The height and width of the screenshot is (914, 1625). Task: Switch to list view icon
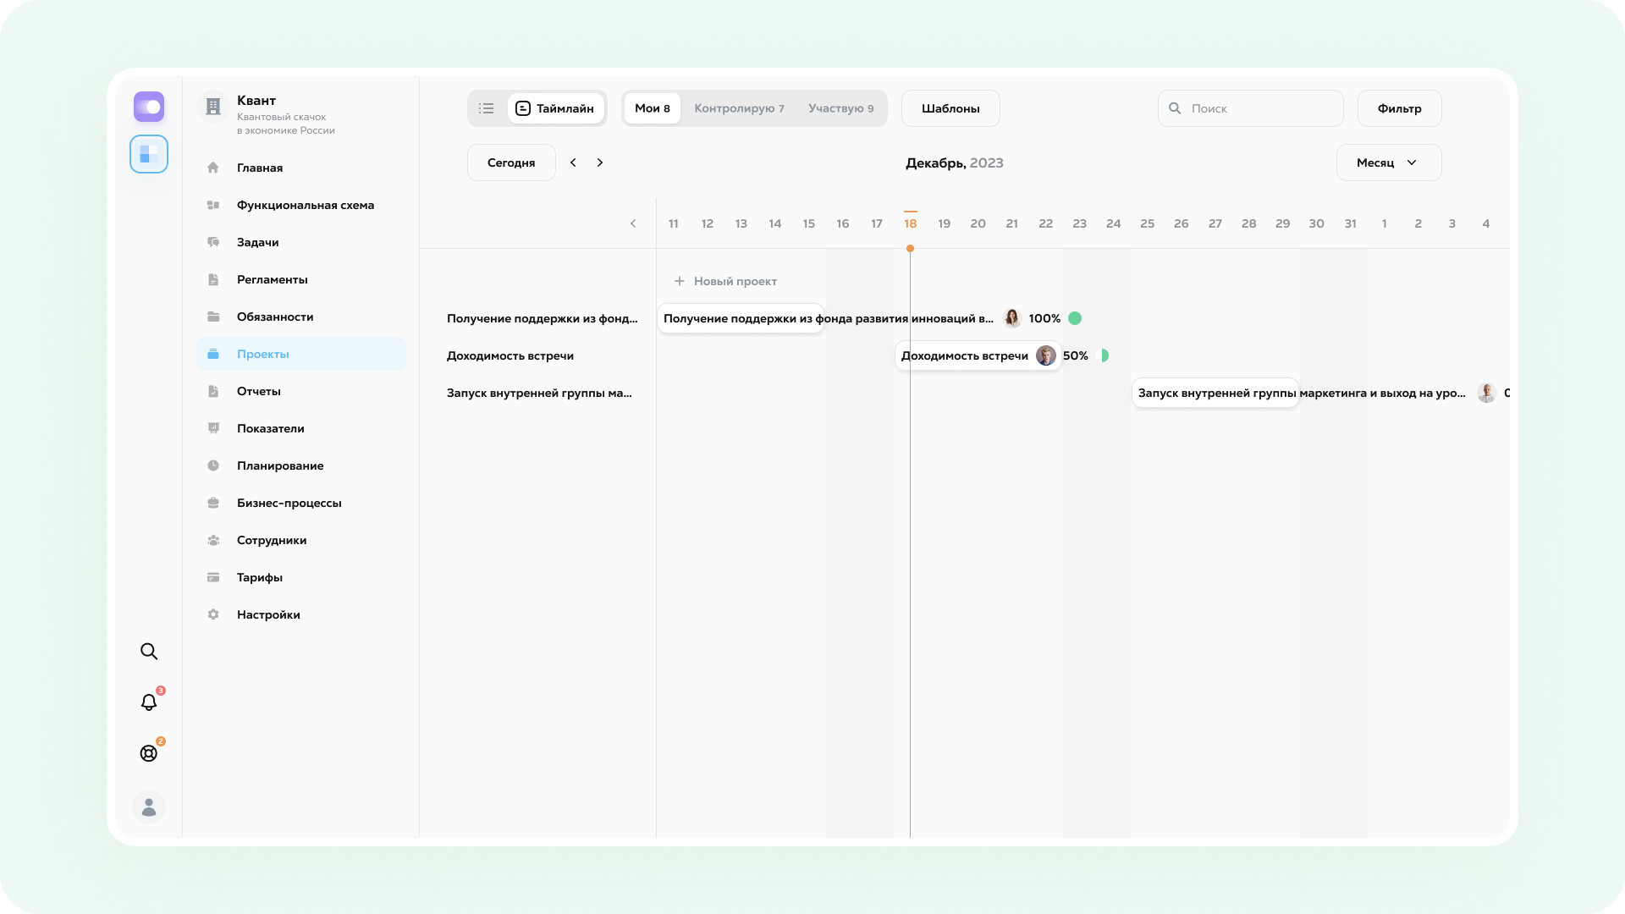(x=486, y=108)
